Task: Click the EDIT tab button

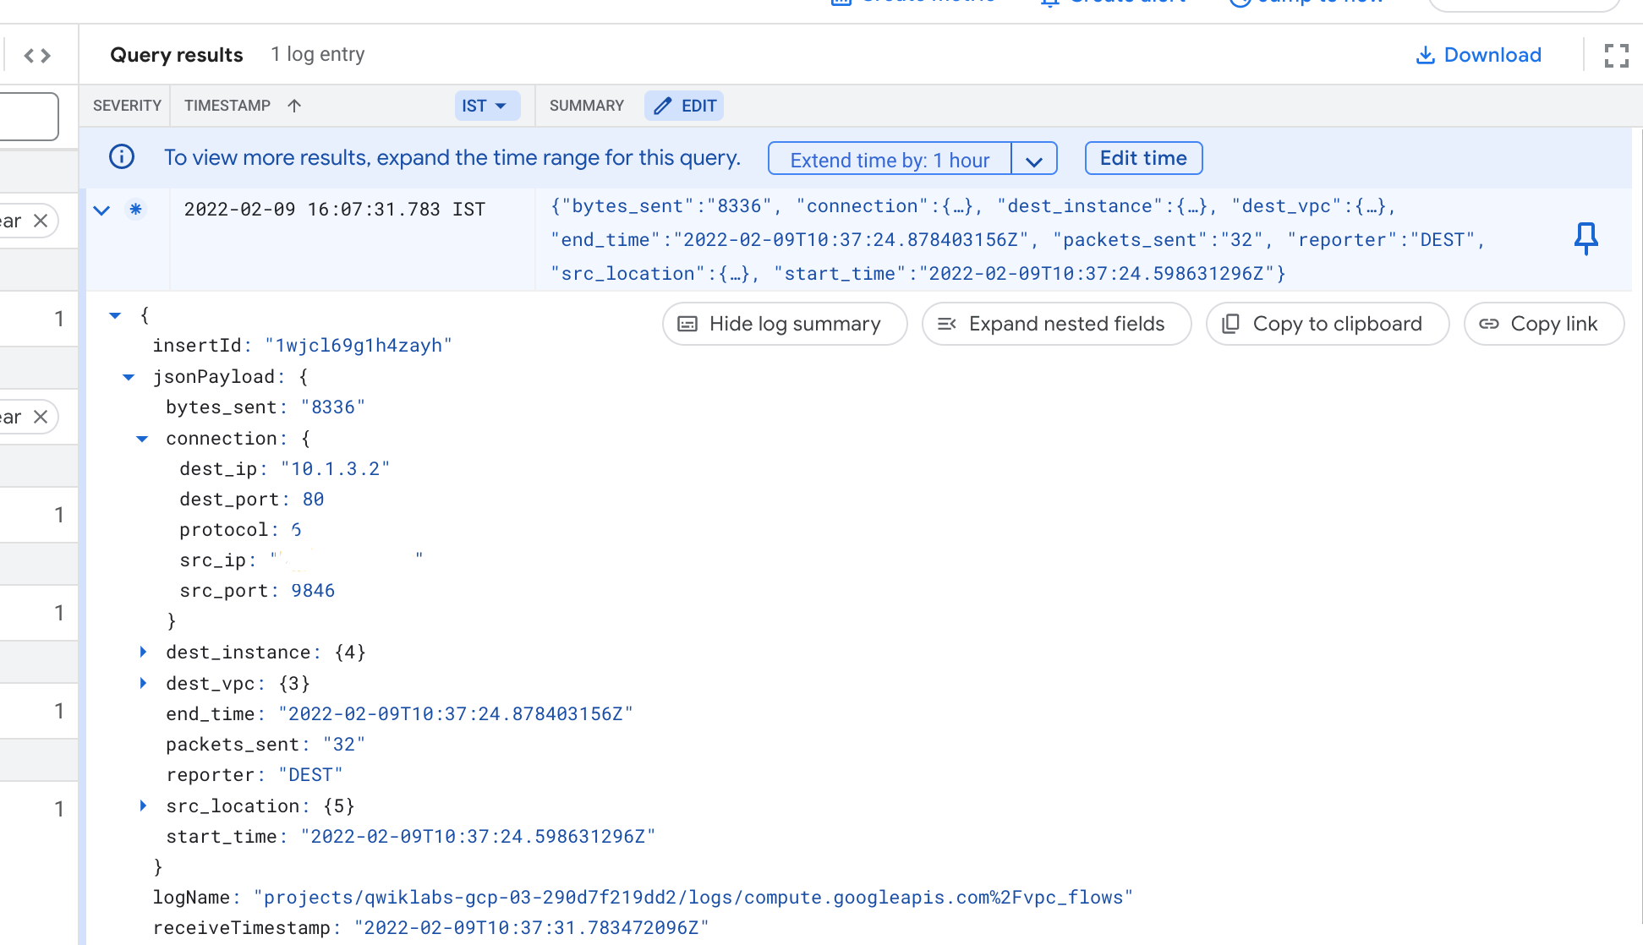Action: (684, 105)
